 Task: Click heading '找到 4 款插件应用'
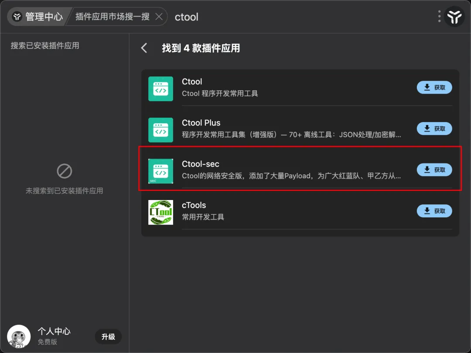coord(201,48)
